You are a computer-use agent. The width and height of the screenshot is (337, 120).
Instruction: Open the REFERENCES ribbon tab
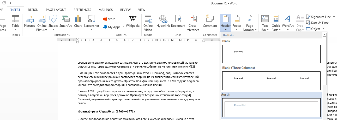pos(82,10)
